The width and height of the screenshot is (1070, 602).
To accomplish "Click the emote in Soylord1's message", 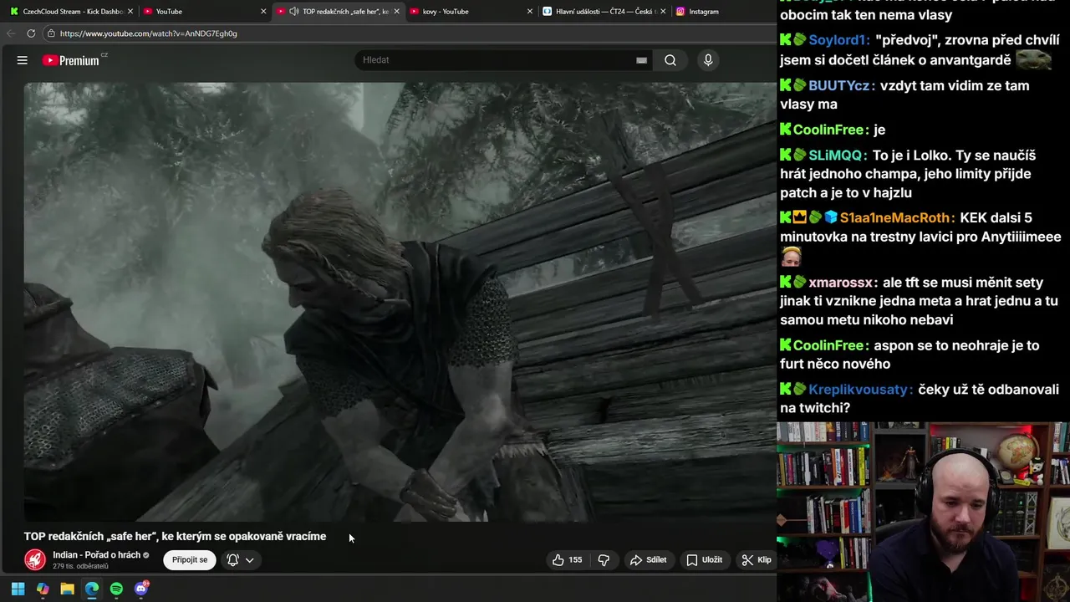I will (1034, 59).
